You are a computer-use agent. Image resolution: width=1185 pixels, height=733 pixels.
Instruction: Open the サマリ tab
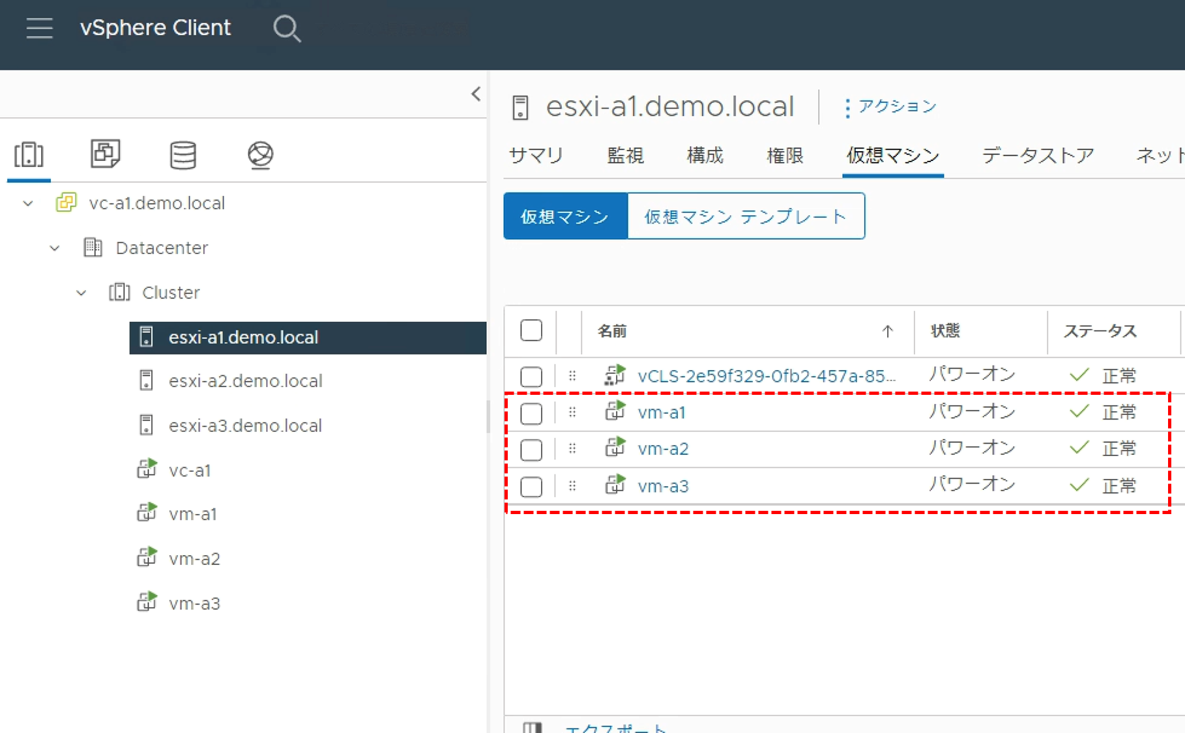(536, 156)
